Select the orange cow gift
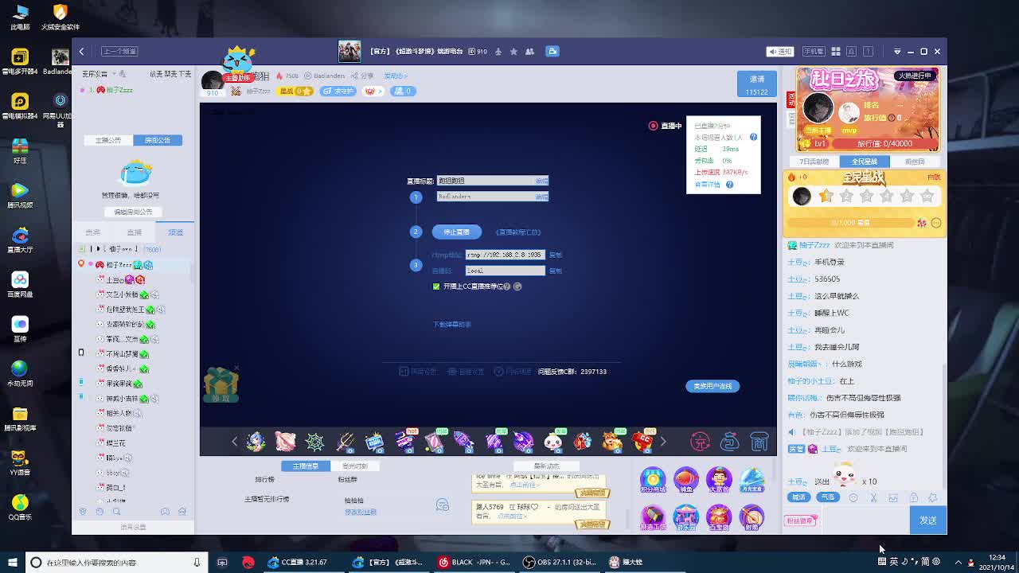The height and width of the screenshot is (573, 1019). click(x=612, y=442)
